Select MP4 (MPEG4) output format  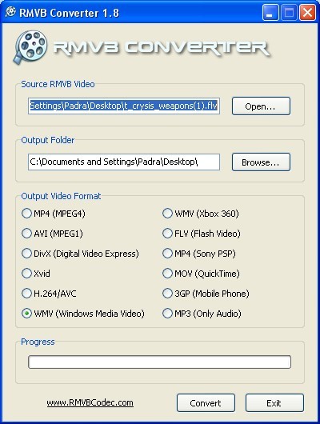tap(26, 214)
